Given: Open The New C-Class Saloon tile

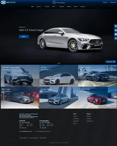Looking at the screenshot, I should [x=20, y=76].
